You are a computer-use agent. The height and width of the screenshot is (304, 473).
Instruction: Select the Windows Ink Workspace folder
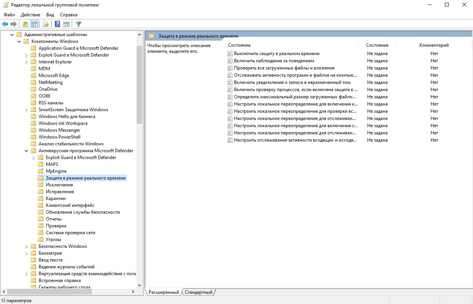pos(63,123)
